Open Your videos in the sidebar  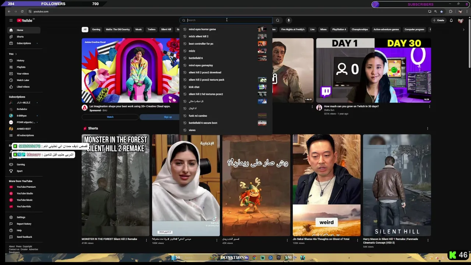click(x=22, y=74)
